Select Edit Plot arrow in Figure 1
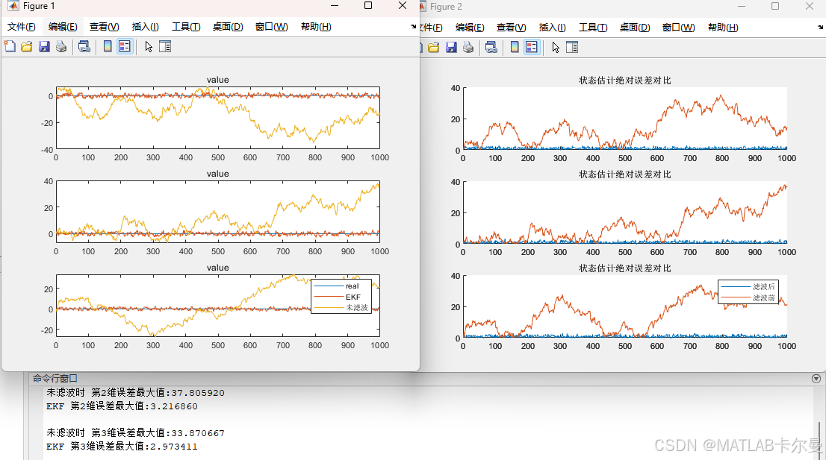The height and width of the screenshot is (460, 826). click(149, 47)
